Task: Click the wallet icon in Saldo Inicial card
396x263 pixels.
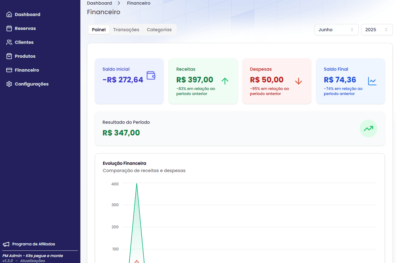Action: tap(151, 75)
